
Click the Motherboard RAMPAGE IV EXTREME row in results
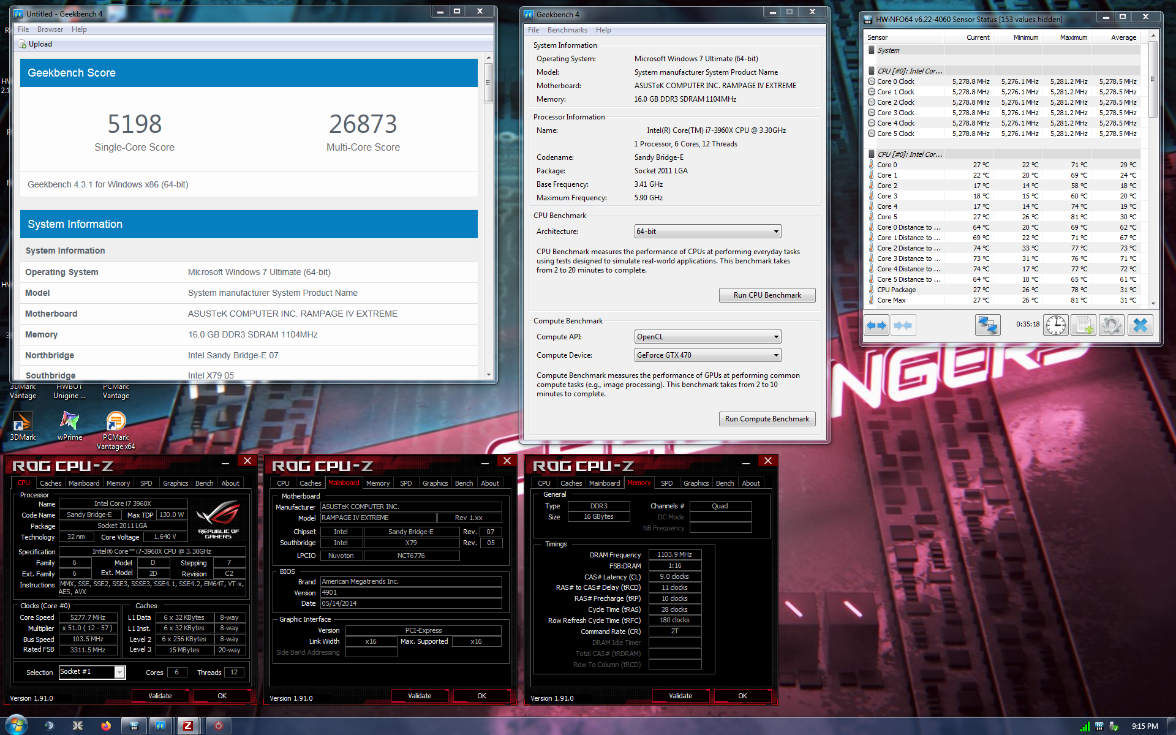[x=249, y=314]
